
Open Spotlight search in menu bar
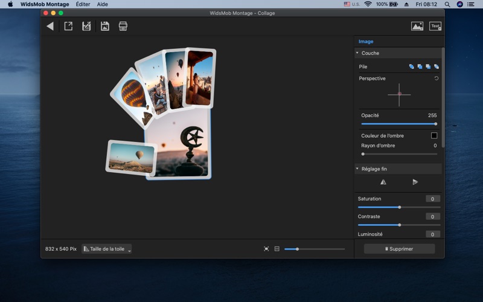coord(447,4)
